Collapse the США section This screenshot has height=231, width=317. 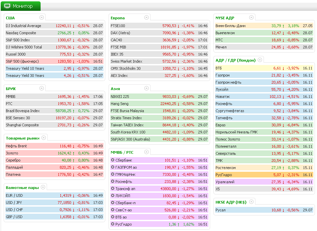pyautogui.click(x=42, y=17)
